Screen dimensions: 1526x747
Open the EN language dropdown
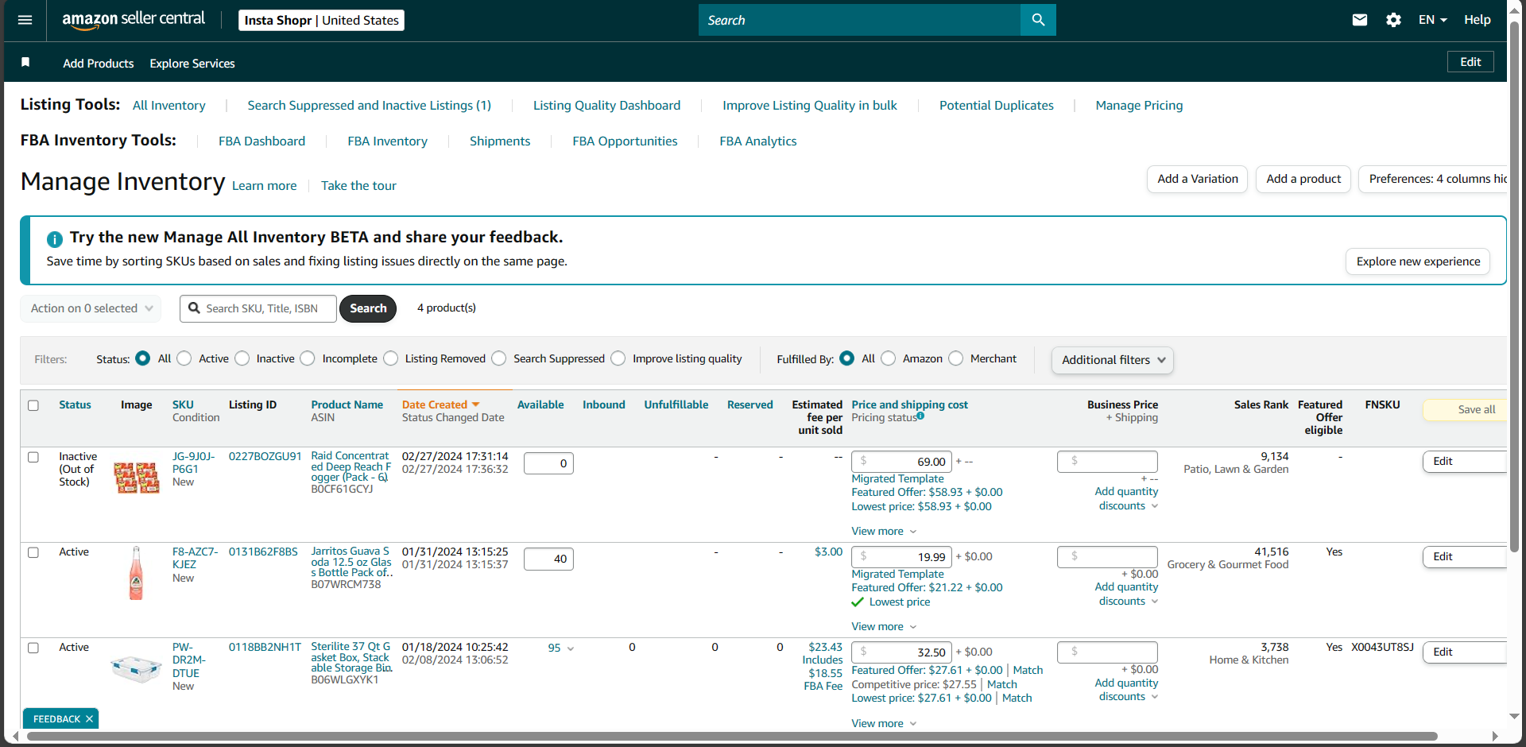click(x=1433, y=20)
